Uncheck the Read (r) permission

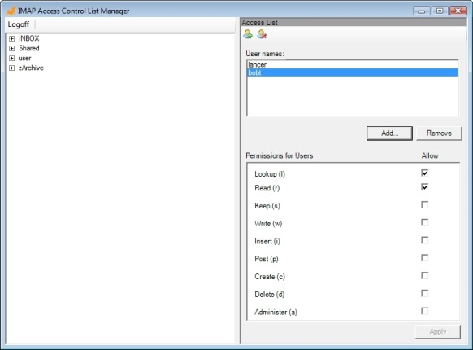425,186
